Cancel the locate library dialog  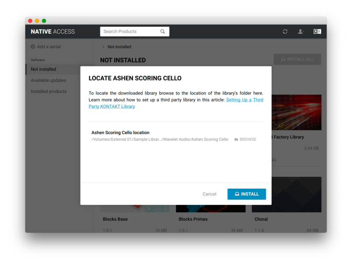click(x=209, y=194)
